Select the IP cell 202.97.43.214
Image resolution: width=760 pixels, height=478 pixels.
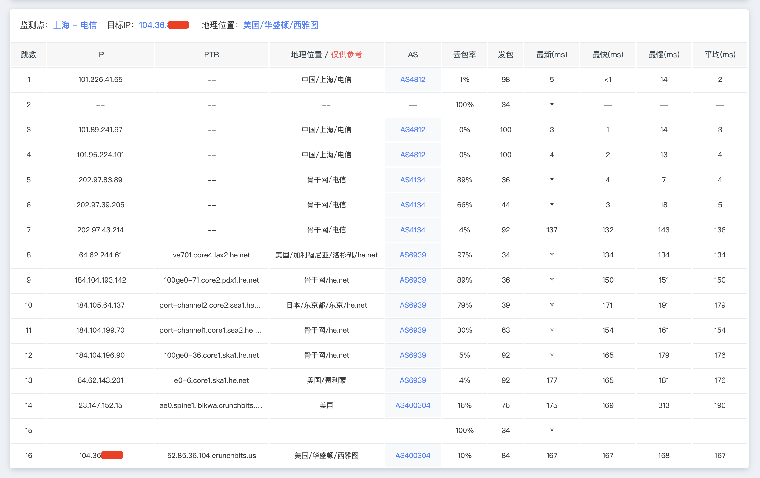100,230
